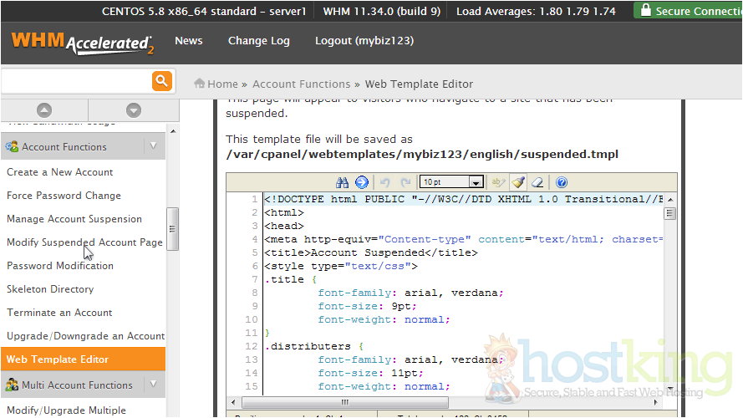Collapse the Account Functions section arrow
Screen dimensions: 743x418
[x=153, y=146]
